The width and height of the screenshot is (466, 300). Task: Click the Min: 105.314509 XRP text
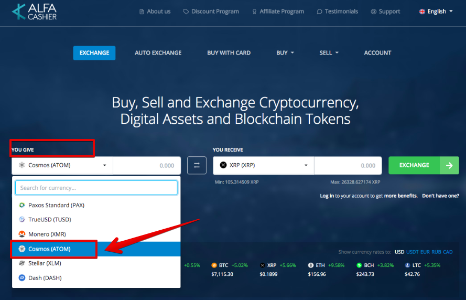pos(237,182)
